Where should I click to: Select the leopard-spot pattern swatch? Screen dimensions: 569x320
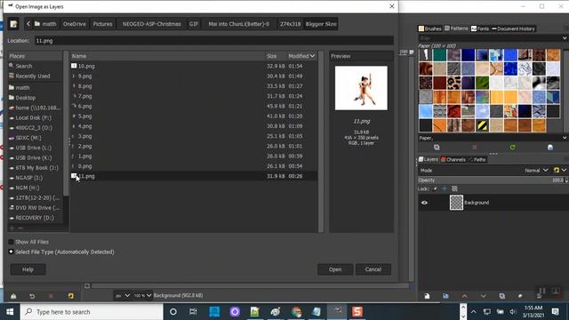point(453,83)
